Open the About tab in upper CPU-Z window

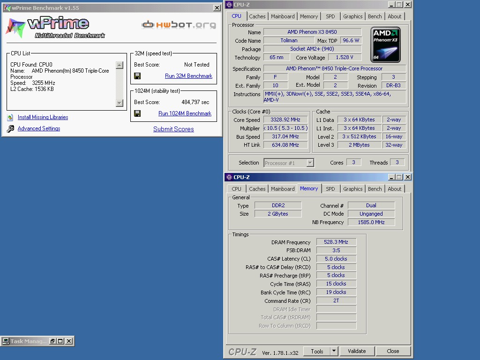[x=395, y=16]
